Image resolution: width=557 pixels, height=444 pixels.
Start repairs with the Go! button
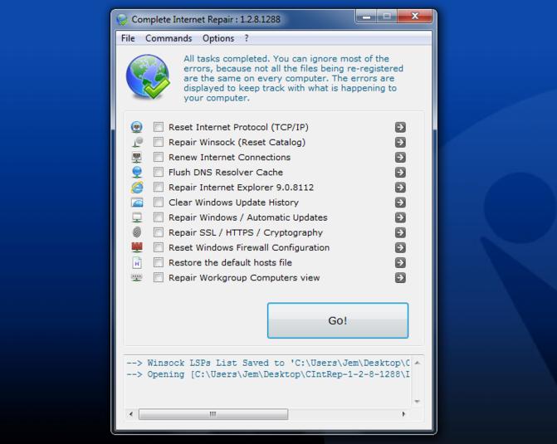(x=338, y=320)
